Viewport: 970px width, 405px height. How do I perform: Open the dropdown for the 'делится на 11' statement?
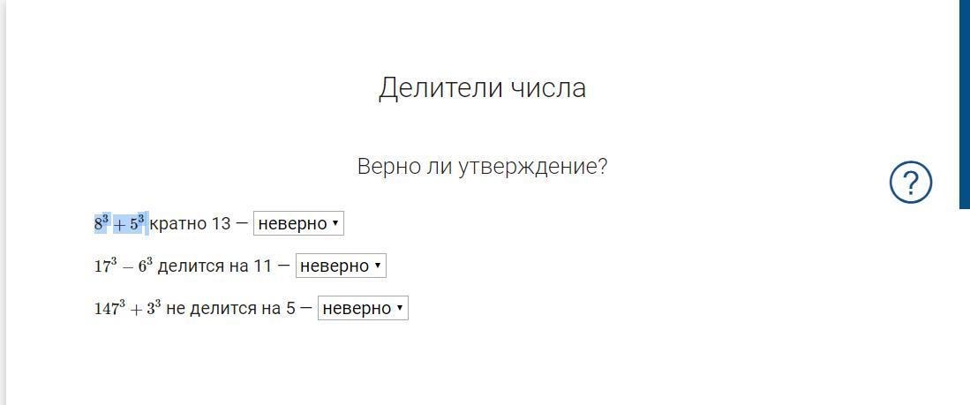(x=341, y=266)
